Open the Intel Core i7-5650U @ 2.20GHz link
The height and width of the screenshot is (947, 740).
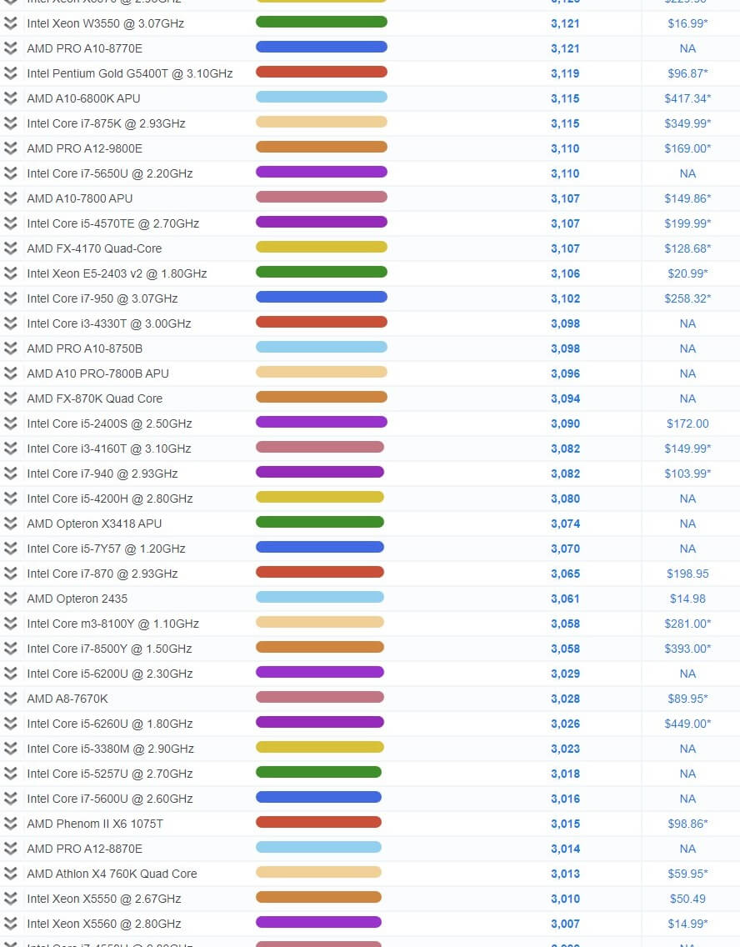tap(110, 173)
